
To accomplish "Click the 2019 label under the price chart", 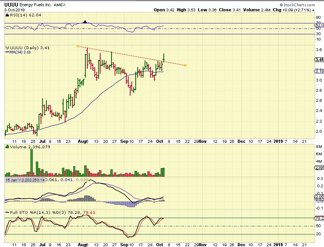I will [x=278, y=141].
